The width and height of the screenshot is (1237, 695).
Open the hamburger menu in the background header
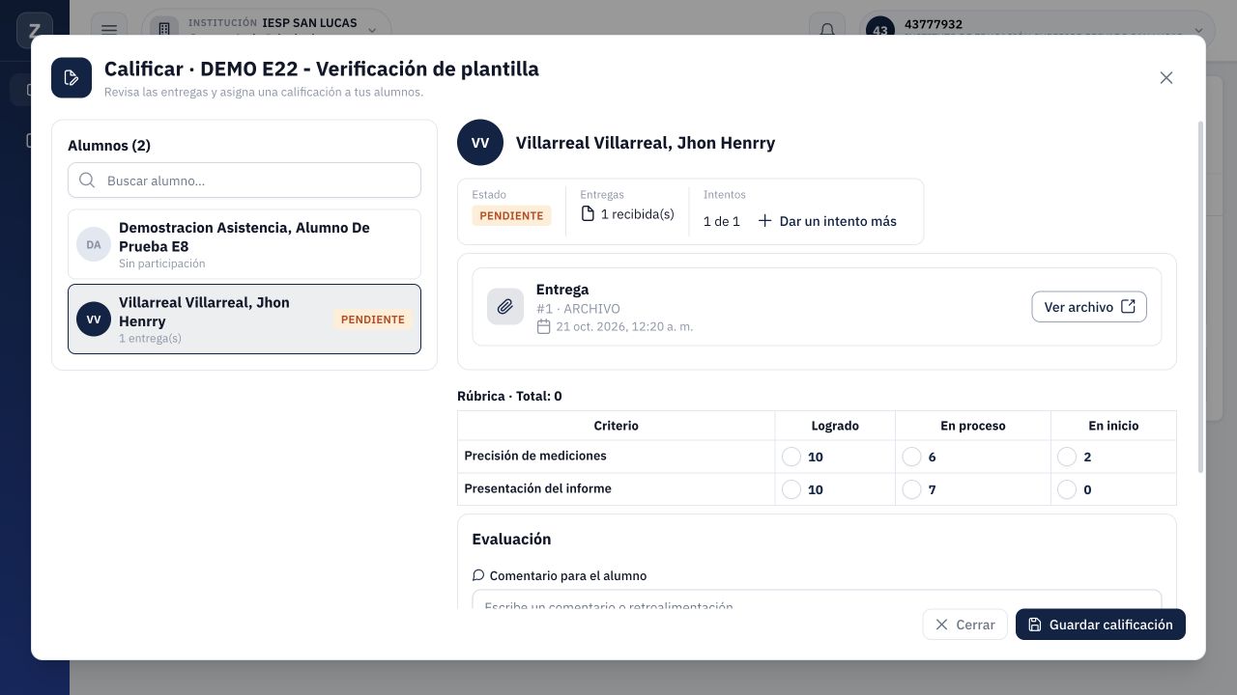click(109, 30)
